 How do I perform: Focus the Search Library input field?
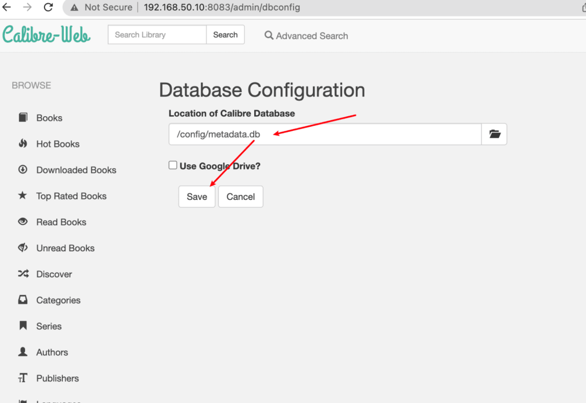click(x=157, y=35)
